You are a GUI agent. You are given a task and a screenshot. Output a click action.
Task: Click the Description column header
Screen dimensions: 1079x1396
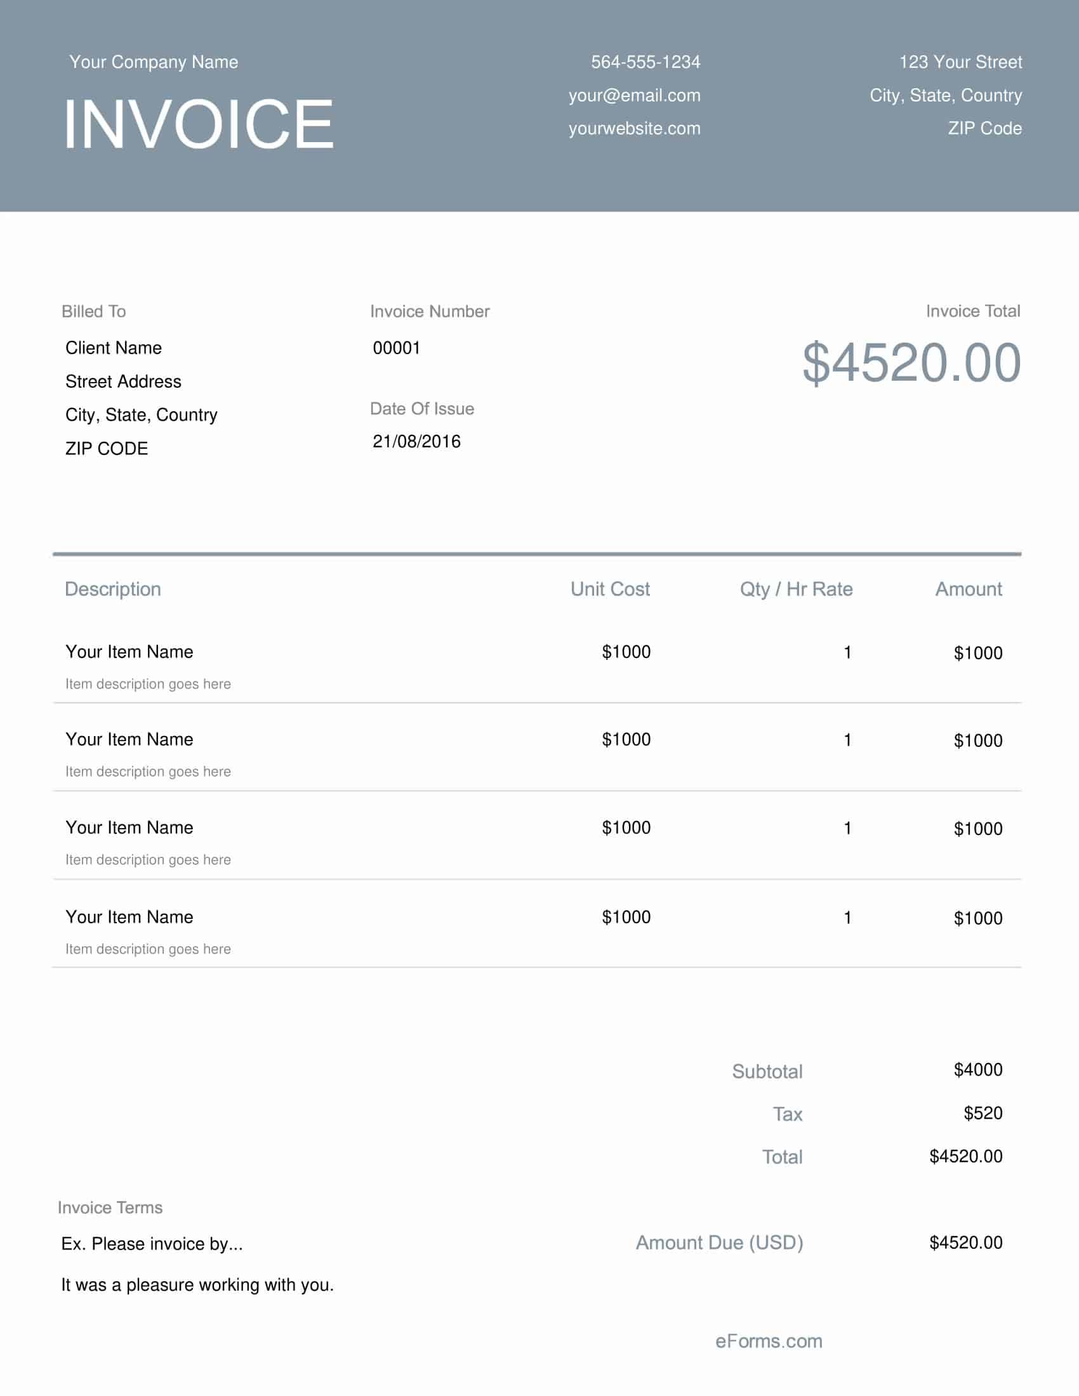tap(112, 589)
